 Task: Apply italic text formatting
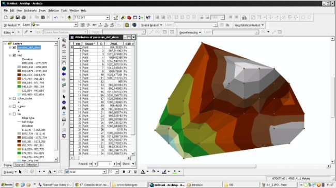point(129,172)
